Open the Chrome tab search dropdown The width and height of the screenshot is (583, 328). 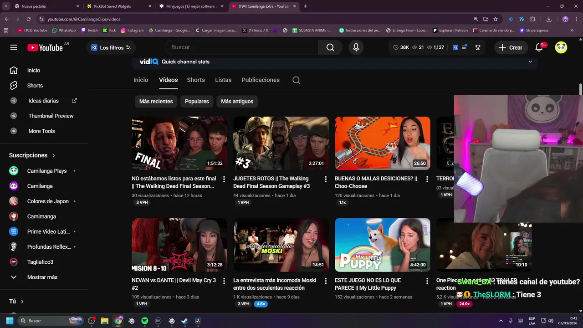(6, 6)
